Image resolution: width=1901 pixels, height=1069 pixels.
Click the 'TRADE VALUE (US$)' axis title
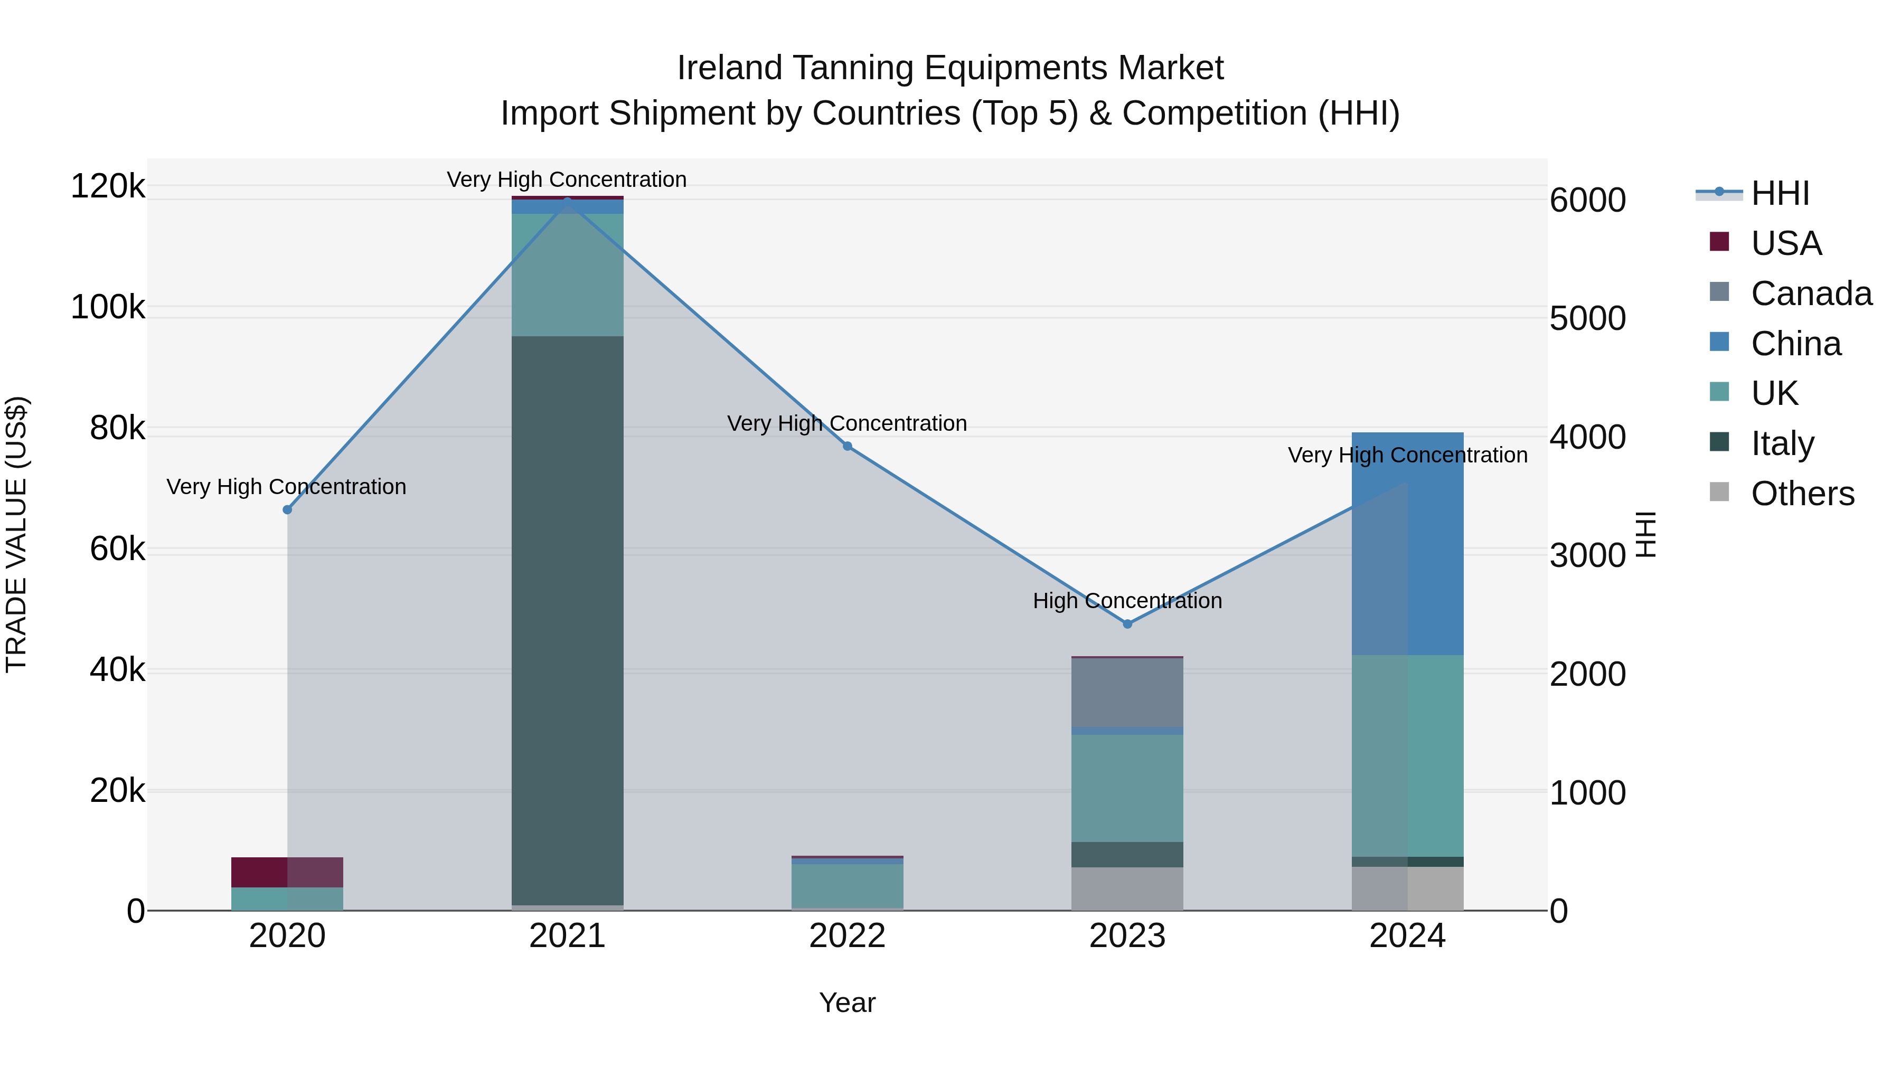(16, 534)
